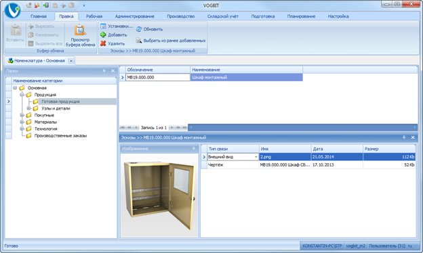This screenshot has width=423, height=253.
Task: Select the Производственные заказы folder
Action: (x=60, y=136)
